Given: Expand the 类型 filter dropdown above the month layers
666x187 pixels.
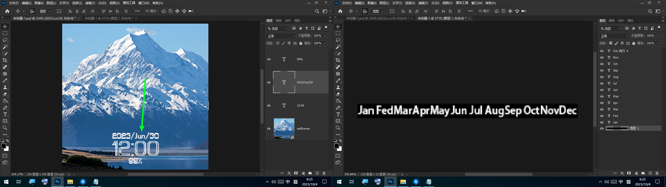Looking at the screenshot, I should (610, 28).
